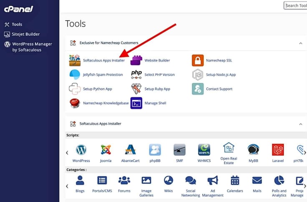
Task: Open the Polls and Analytics category icon
Action: click(x=279, y=180)
